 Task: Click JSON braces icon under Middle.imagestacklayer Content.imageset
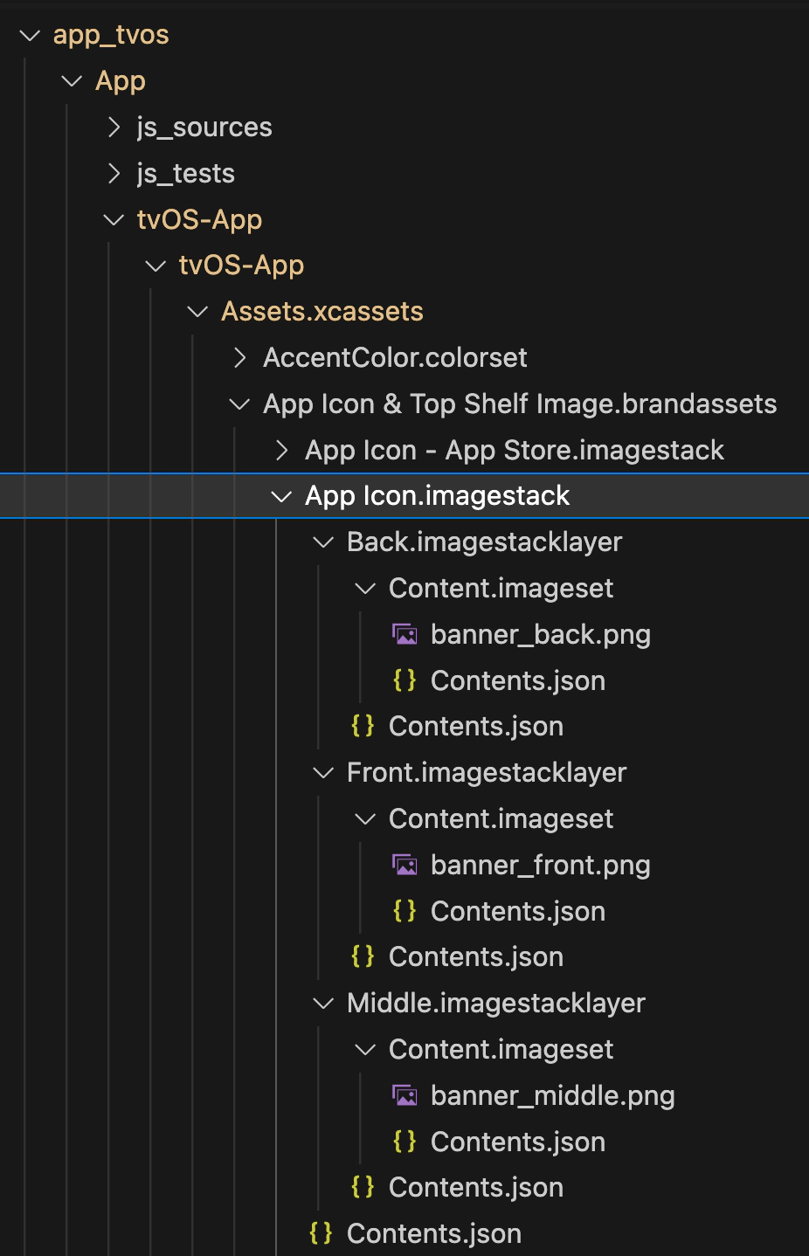coord(404,1142)
